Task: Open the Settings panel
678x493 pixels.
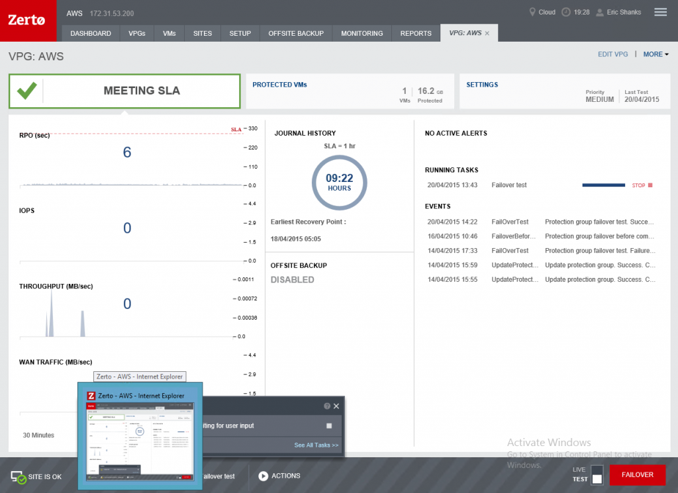Action: [565, 91]
